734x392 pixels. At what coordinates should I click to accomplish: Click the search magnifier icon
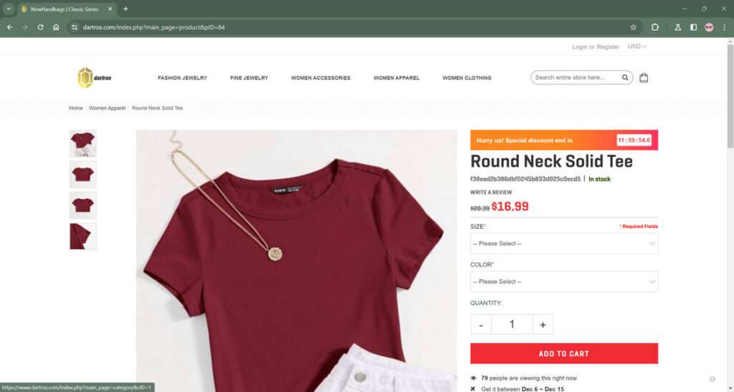coord(625,77)
